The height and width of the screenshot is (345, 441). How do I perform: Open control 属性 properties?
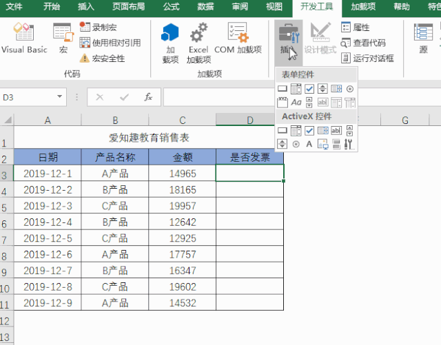point(356,28)
